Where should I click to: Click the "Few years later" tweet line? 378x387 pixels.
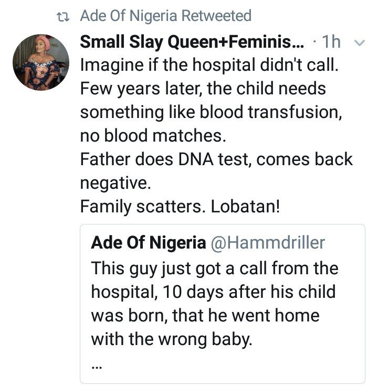(x=203, y=89)
